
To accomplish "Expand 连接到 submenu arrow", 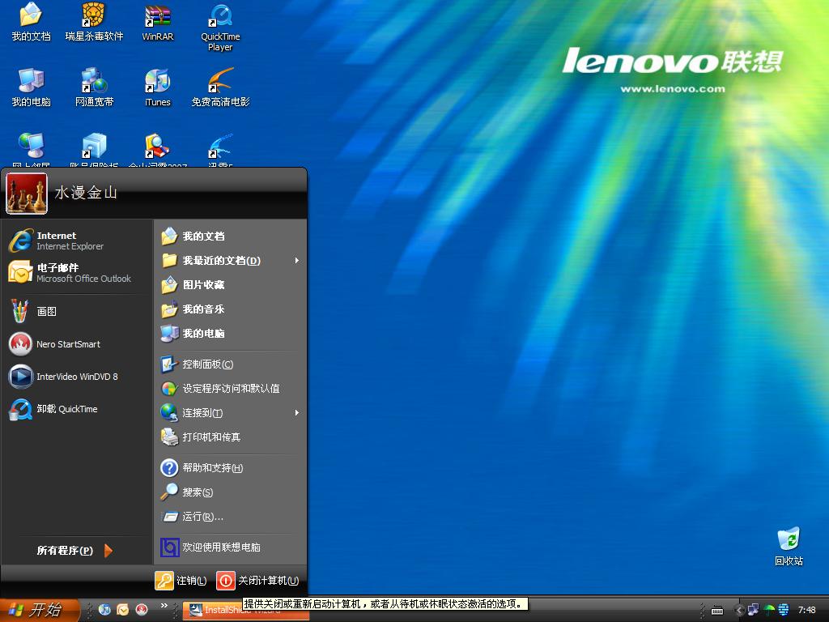I will pos(297,413).
